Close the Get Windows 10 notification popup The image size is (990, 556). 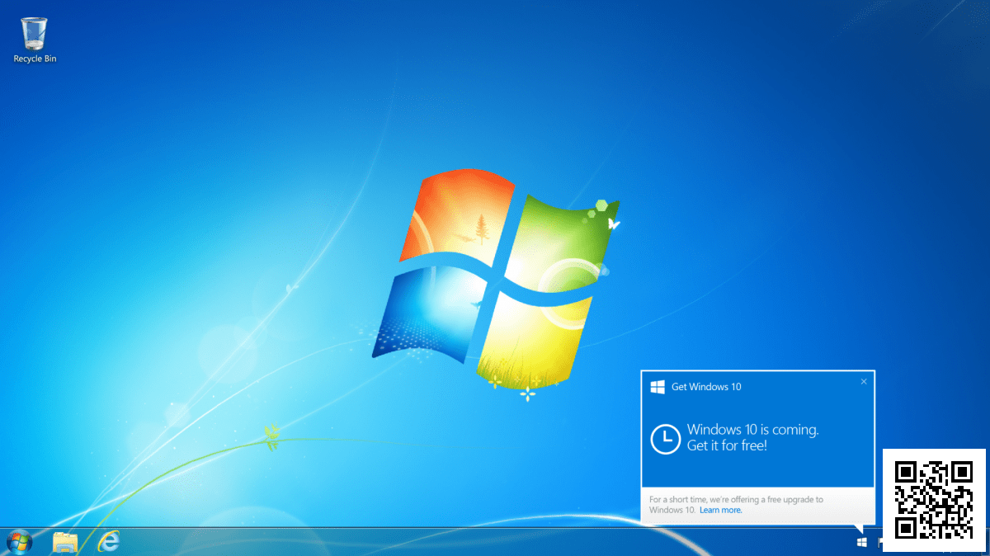point(864,382)
